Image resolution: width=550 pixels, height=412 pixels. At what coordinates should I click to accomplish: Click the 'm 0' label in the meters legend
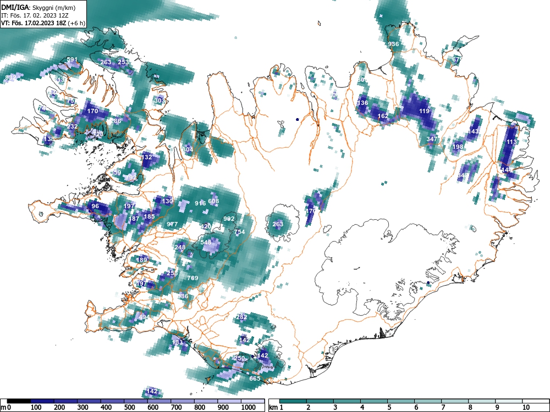tap(5, 408)
